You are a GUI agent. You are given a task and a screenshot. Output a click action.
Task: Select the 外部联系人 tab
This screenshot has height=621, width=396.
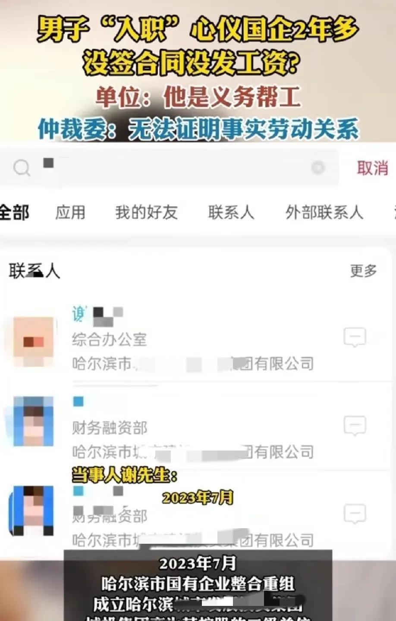click(324, 212)
